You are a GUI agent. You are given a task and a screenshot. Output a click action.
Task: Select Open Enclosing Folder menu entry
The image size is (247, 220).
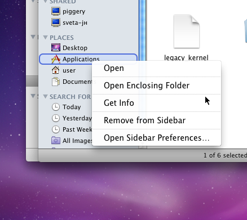(157, 86)
